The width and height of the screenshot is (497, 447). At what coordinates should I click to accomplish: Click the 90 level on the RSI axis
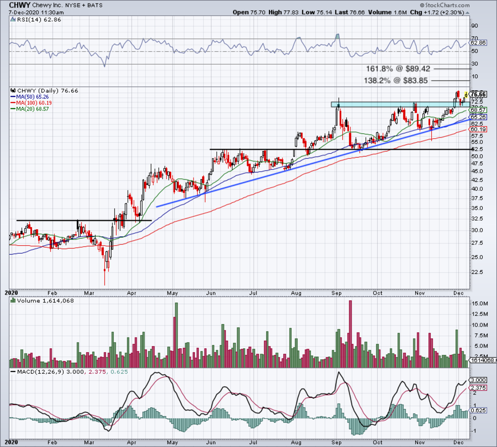pyautogui.click(x=475, y=26)
